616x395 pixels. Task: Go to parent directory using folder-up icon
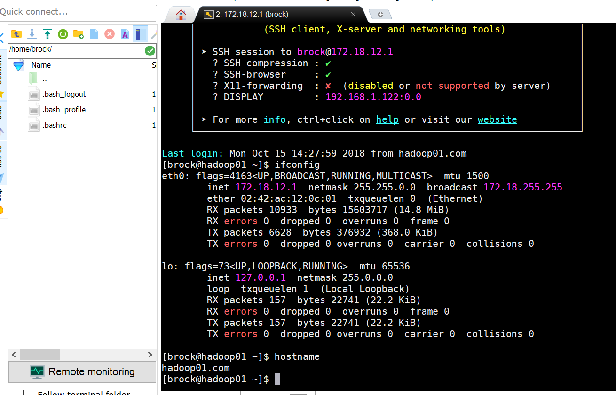coord(16,34)
